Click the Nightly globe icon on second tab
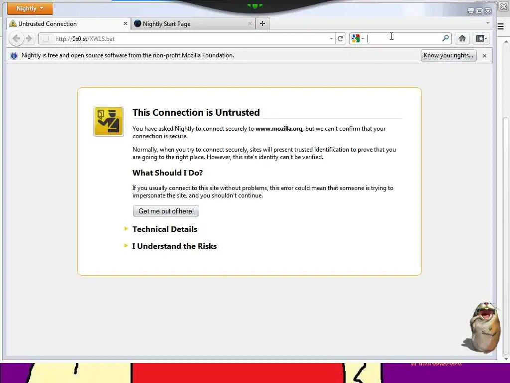Image resolution: width=510 pixels, height=383 pixels. coord(137,23)
